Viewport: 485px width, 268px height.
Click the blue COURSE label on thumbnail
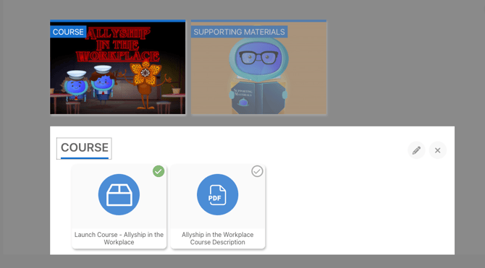pyautogui.click(x=68, y=32)
